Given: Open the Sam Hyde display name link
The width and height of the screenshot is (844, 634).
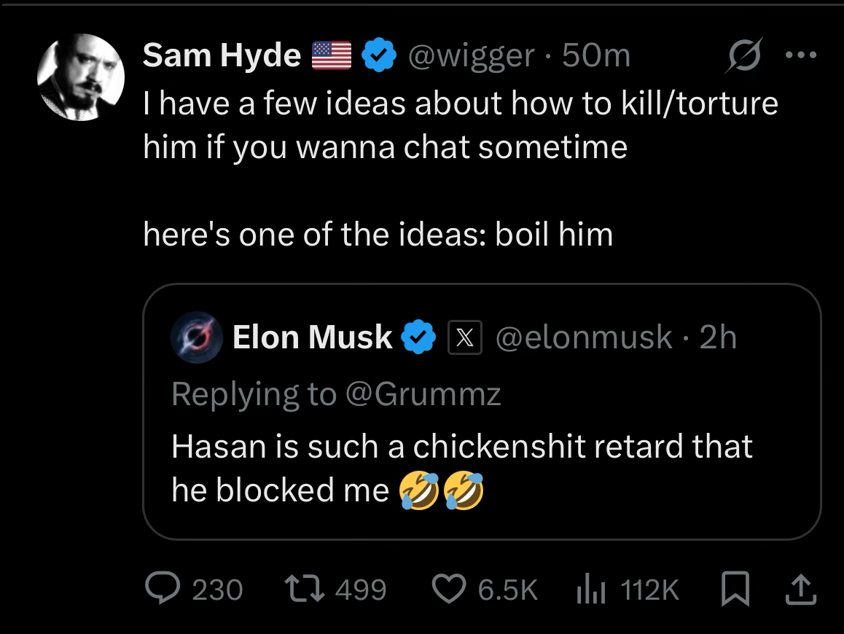Looking at the screenshot, I should pos(222,55).
